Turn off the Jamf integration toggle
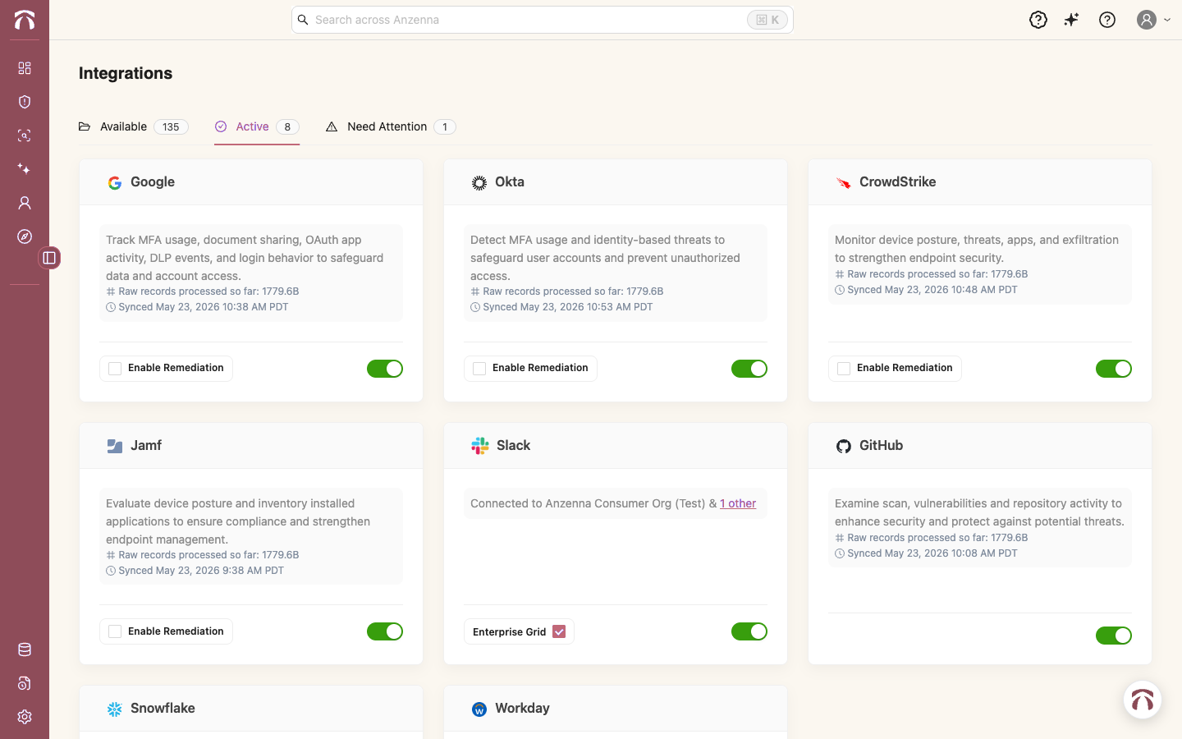1182x739 pixels. coord(385,631)
